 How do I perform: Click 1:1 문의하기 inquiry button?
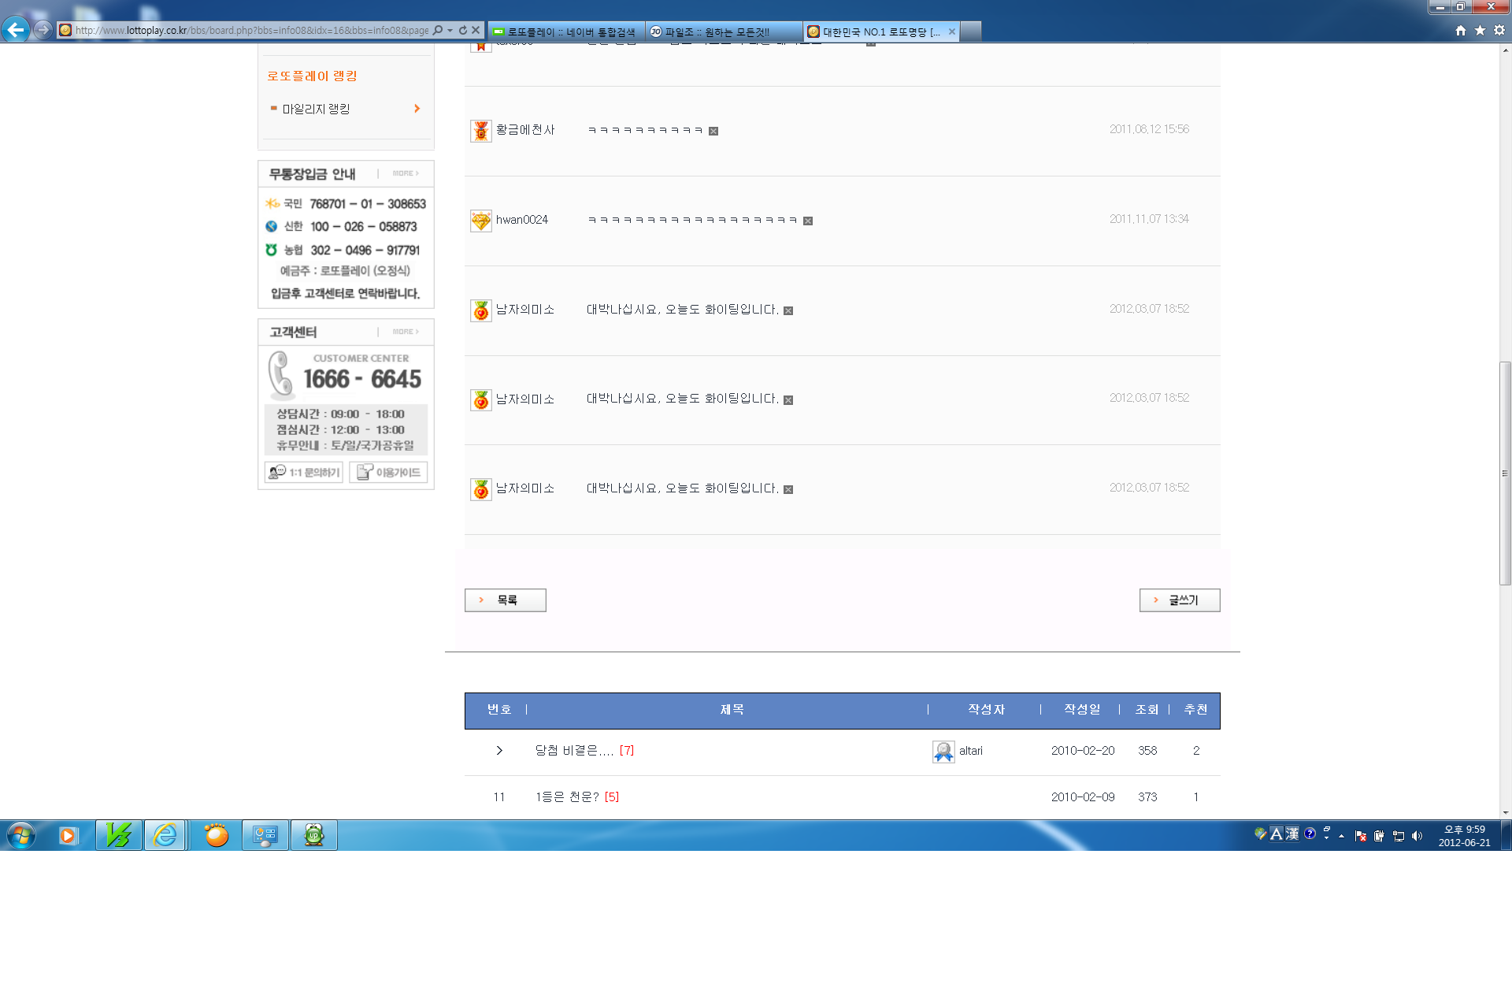tap(304, 472)
